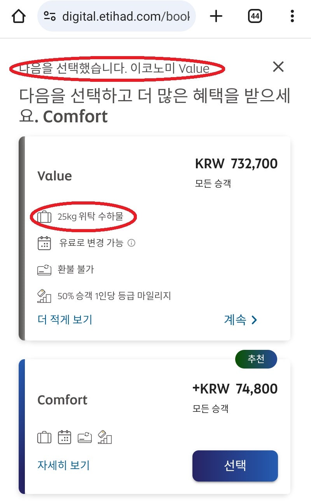Tap the 추천 recommendation badge
The image size is (311, 501).
[256, 359]
